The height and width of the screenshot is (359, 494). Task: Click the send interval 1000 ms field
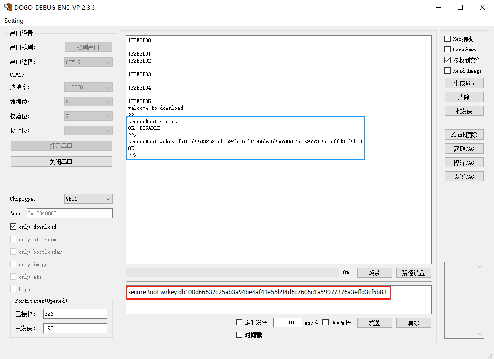tap(288, 322)
